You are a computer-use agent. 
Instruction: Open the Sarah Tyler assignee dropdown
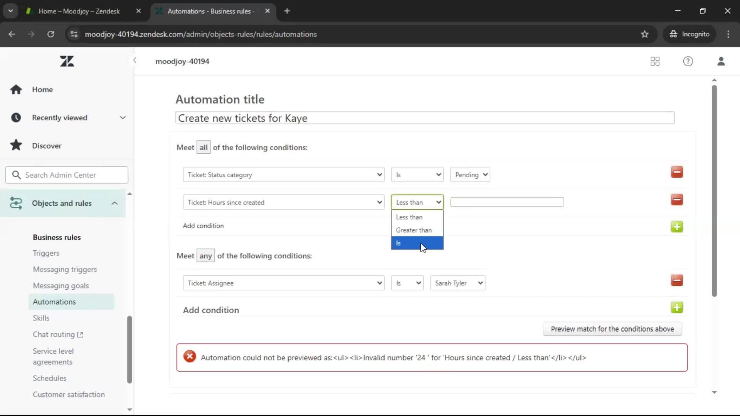(x=458, y=283)
